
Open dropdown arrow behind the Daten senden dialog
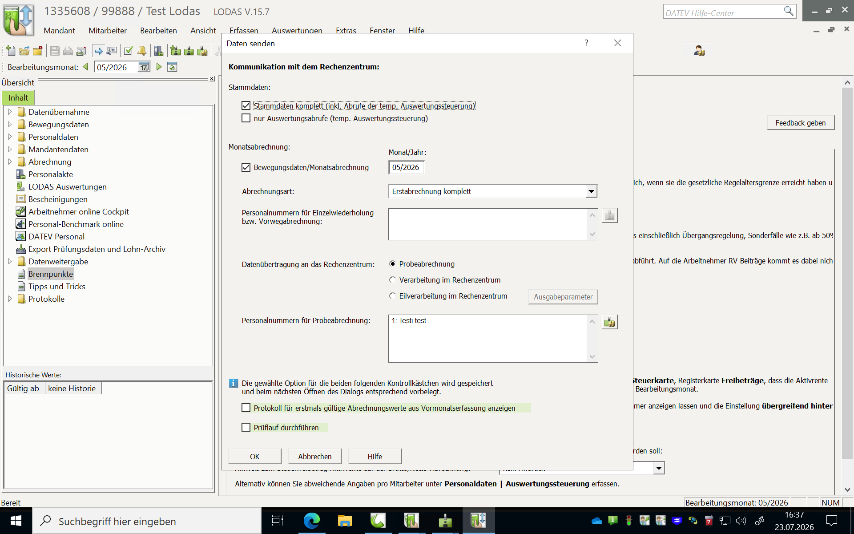[x=659, y=468]
